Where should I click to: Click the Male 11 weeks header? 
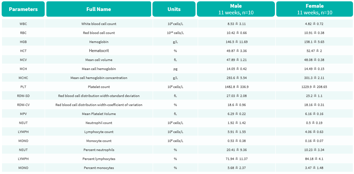(x=236, y=9)
